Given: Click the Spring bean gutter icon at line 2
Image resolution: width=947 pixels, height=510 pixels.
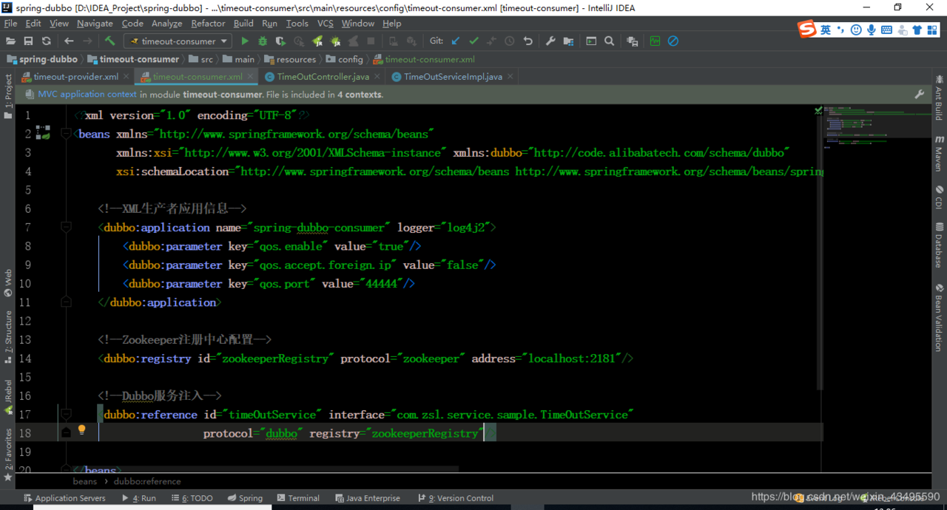Looking at the screenshot, I should click(44, 134).
